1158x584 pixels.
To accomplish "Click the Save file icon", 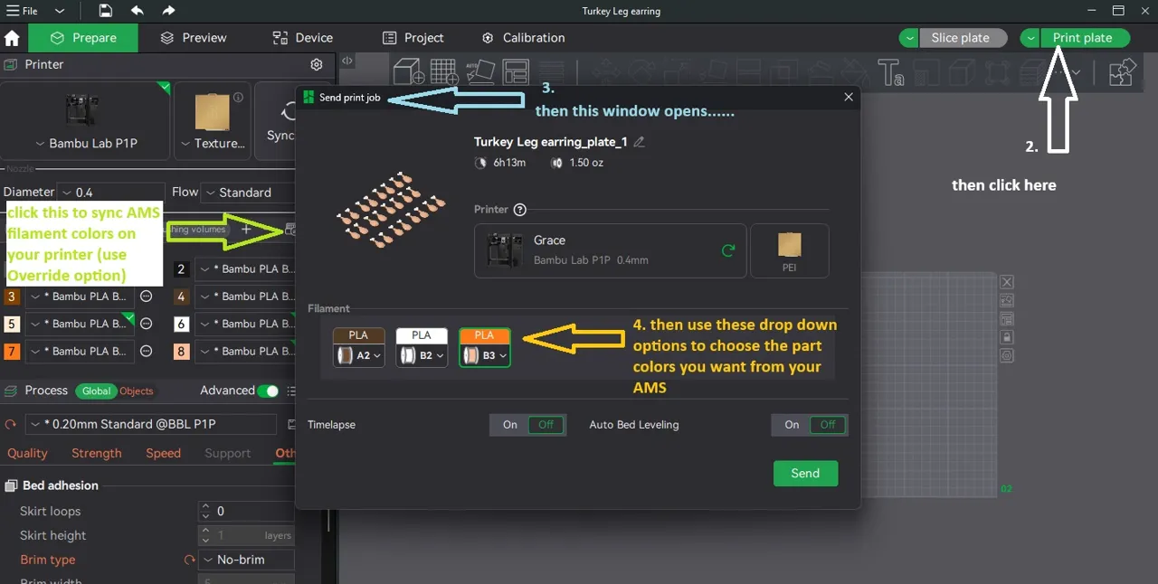I will [x=106, y=11].
